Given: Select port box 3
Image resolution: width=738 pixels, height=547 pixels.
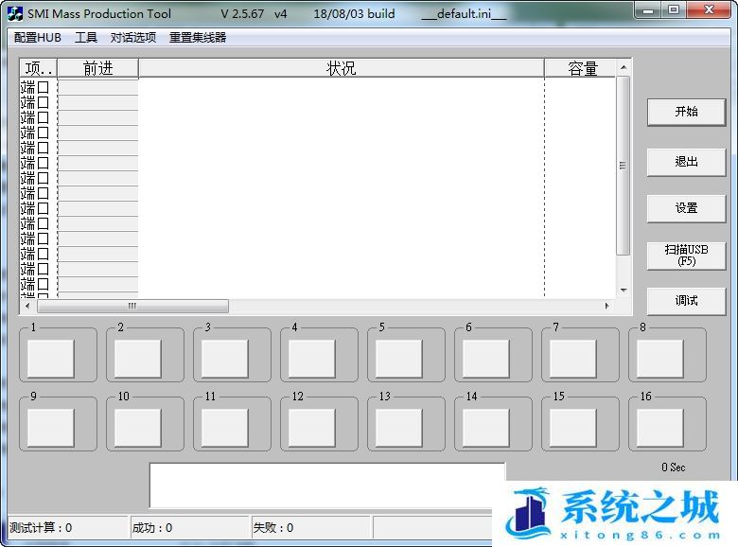Looking at the screenshot, I should coord(225,359).
